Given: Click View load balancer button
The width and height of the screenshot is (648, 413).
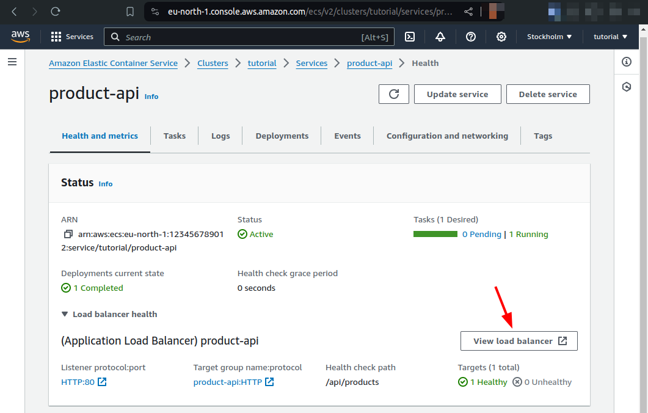Looking at the screenshot, I should pos(519,341).
